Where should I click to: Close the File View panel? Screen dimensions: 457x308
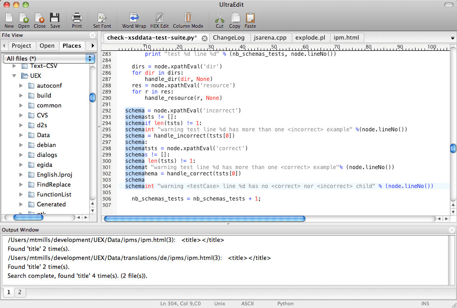coord(92,35)
